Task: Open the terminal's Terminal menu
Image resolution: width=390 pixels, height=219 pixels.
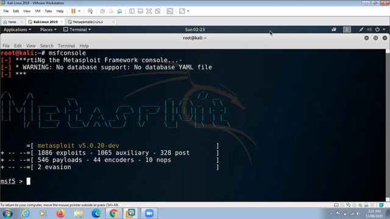Action: [66, 46]
